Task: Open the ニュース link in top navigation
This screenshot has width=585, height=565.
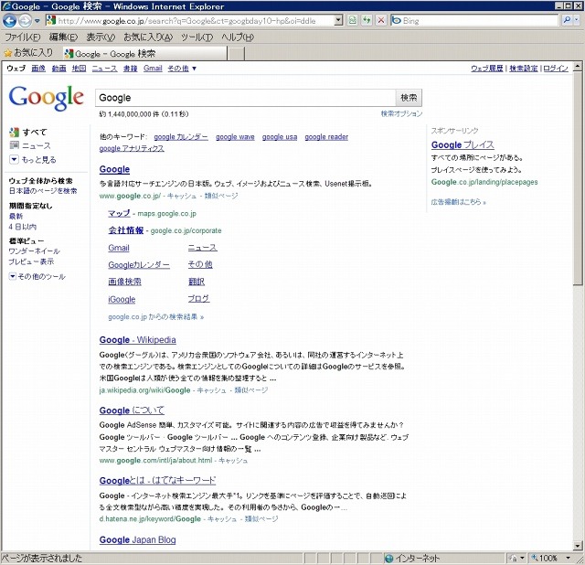Action: click(104, 69)
